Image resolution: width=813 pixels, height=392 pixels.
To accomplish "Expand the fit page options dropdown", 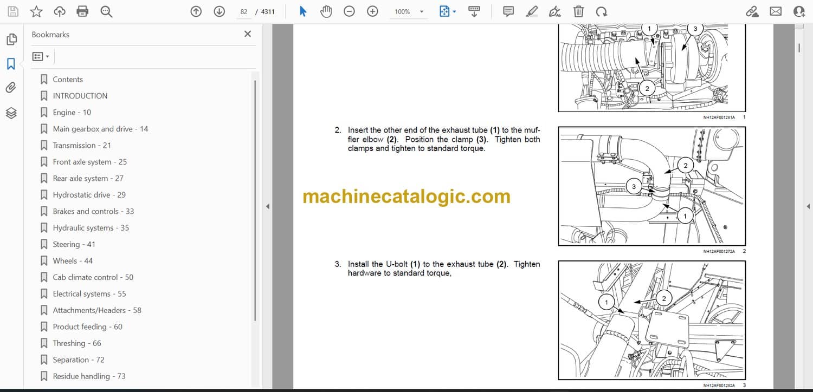I will (x=454, y=11).
